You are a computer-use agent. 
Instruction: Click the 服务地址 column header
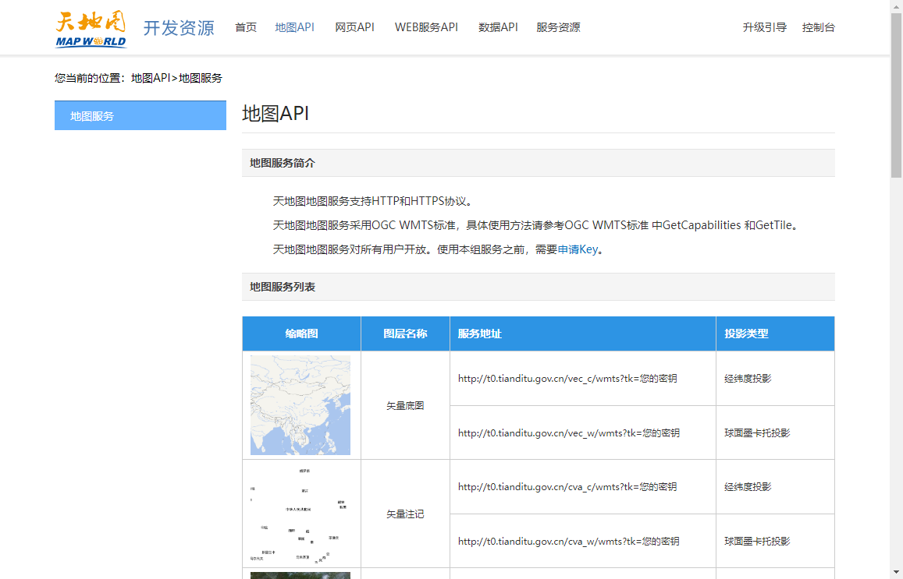pyautogui.click(x=480, y=334)
